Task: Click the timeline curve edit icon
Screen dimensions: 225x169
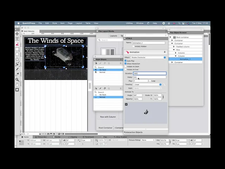Action: (164, 84)
